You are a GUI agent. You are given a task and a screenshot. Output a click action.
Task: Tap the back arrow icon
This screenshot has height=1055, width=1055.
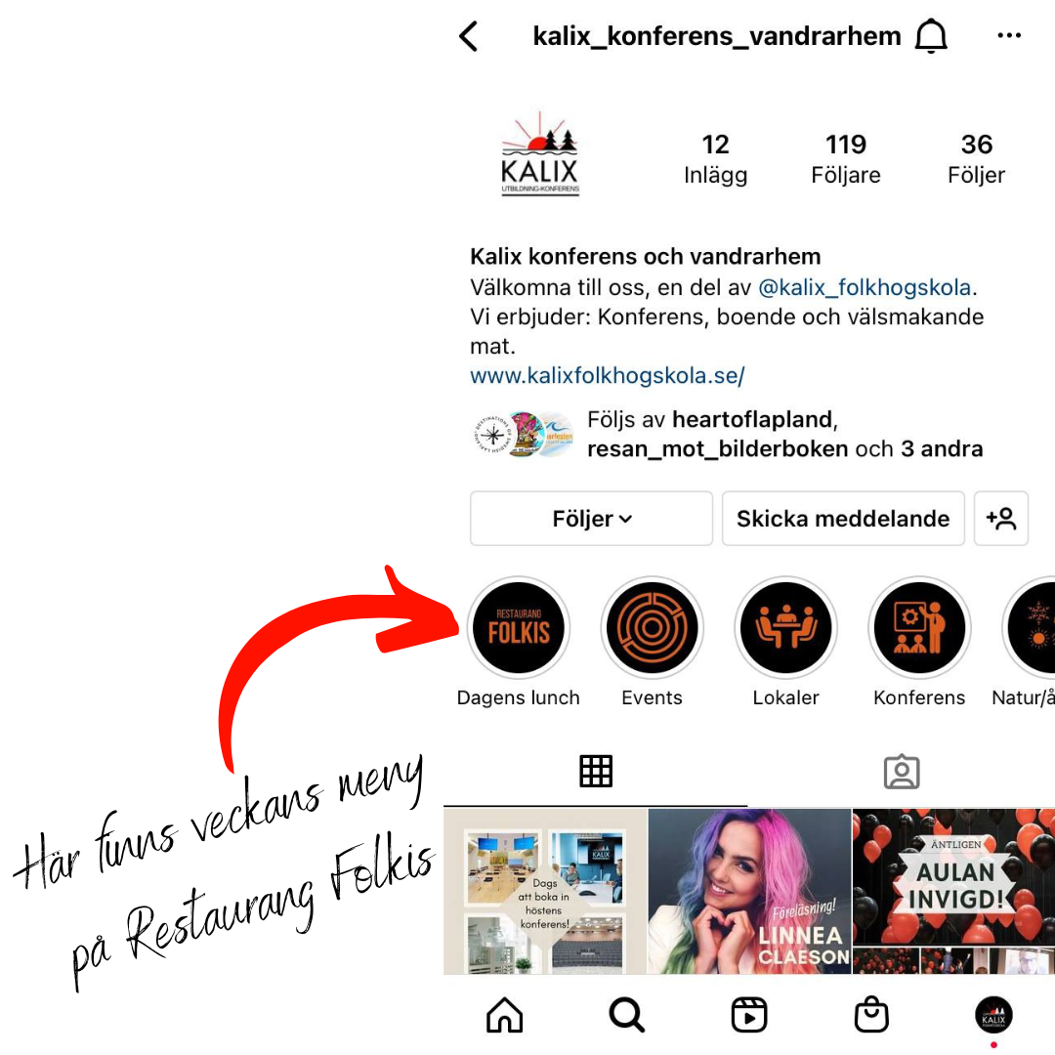pyautogui.click(x=468, y=36)
